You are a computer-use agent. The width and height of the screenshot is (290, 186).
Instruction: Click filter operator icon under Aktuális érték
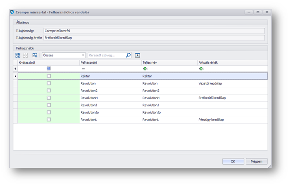(201, 69)
